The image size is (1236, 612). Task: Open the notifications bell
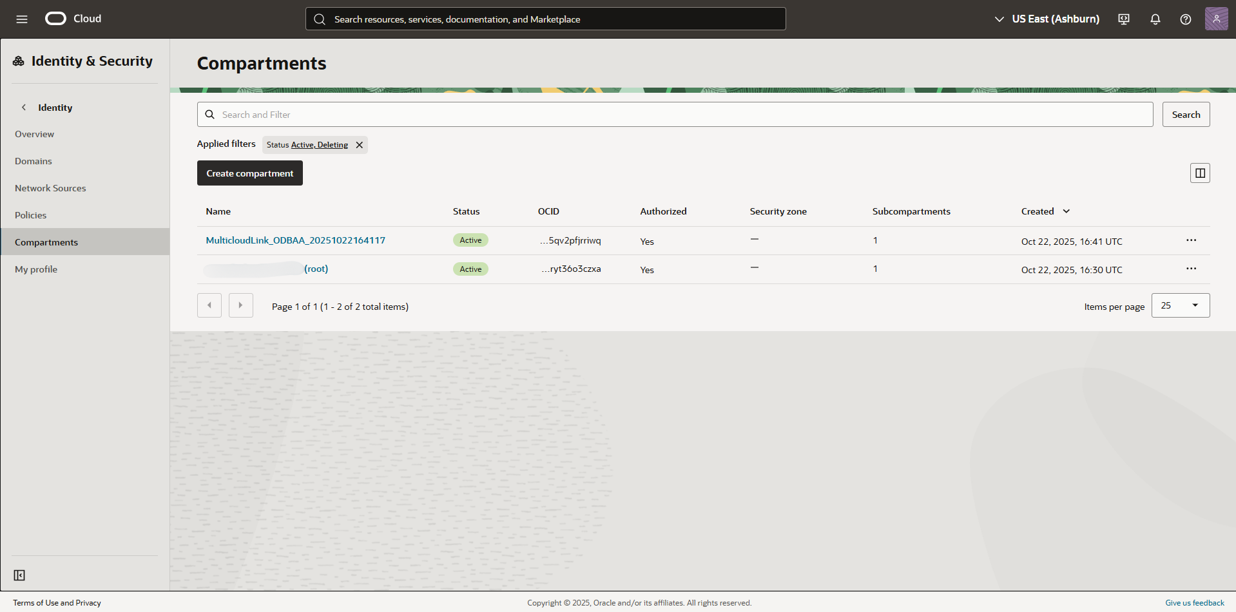(1154, 19)
